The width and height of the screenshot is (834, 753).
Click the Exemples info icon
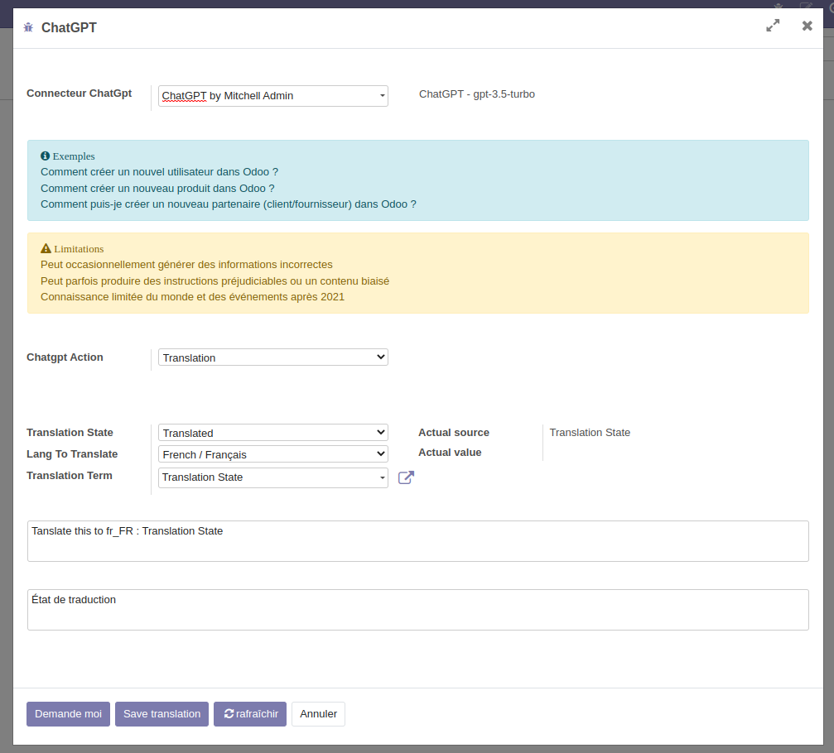[46, 156]
